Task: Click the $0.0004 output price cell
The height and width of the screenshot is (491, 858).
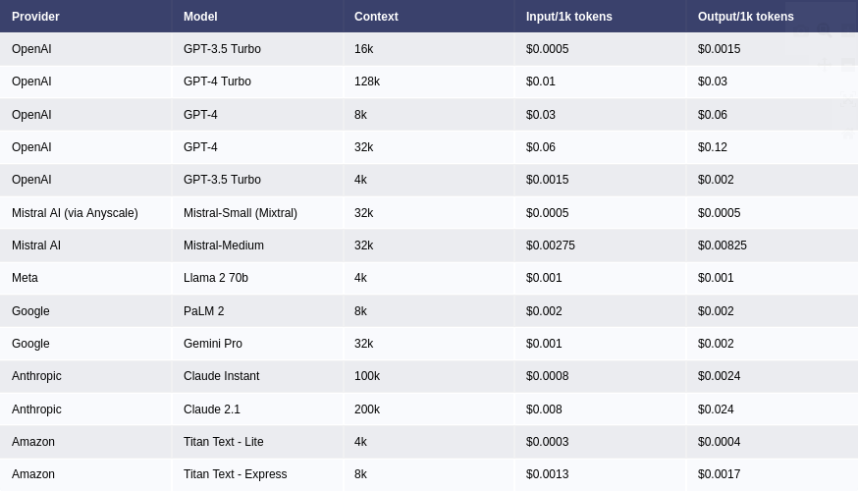Action: pos(719,442)
